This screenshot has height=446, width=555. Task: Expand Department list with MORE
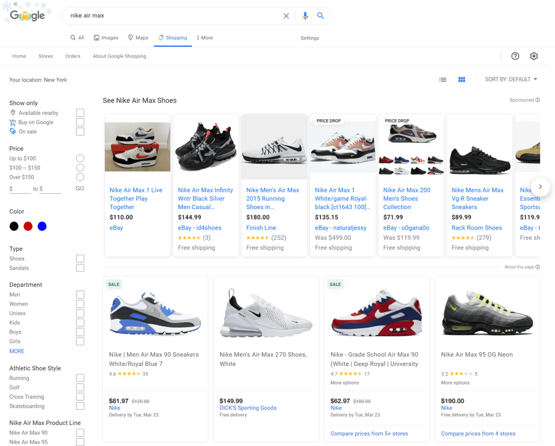point(17,351)
